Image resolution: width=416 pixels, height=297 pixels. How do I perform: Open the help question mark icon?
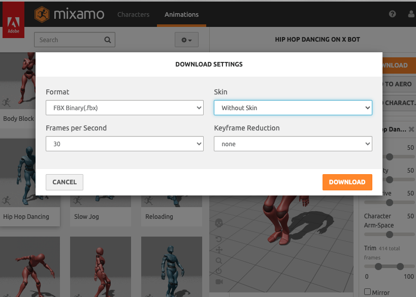[x=392, y=14]
